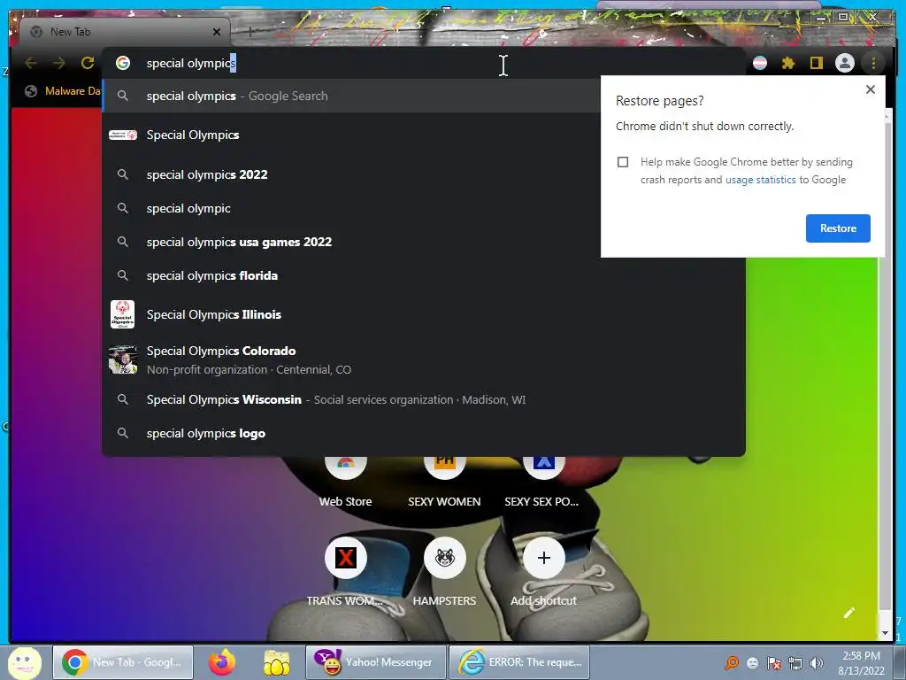Select 'Special Olympics Colorado' suggestion
Image resolution: width=906 pixels, height=680 pixels.
click(424, 359)
